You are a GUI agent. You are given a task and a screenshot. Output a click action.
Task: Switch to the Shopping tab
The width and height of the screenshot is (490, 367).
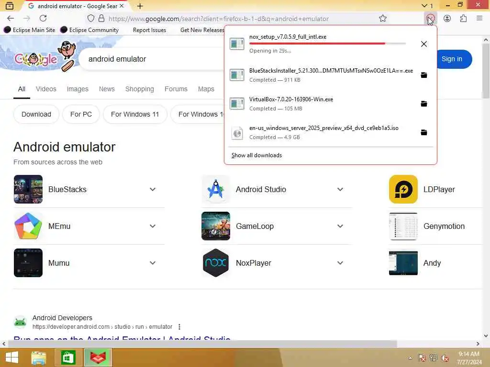[x=140, y=89]
